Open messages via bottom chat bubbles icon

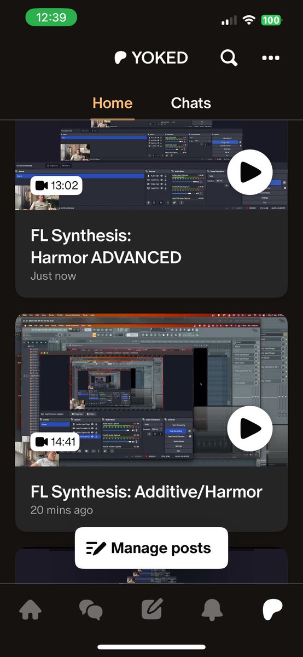(x=91, y=609)
